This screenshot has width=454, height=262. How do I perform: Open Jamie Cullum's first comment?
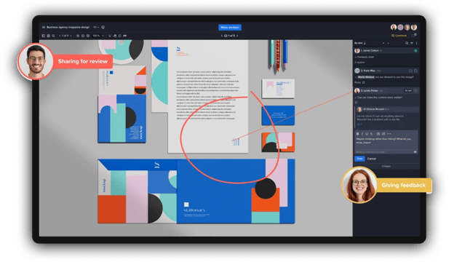coord(386,51)
